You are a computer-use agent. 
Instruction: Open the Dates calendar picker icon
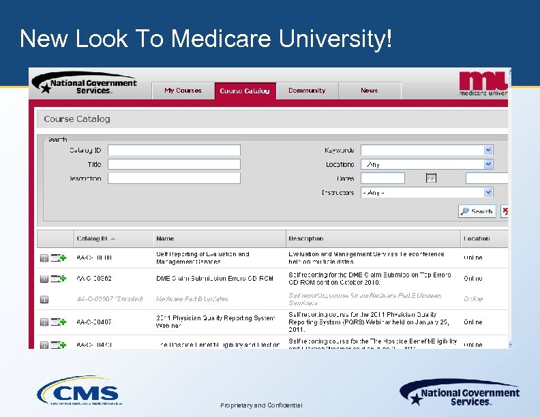(431, 178)
